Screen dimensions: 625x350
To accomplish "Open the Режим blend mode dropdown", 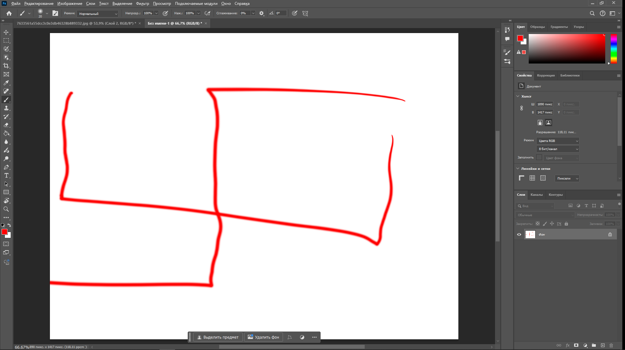I will click(x=98, y=14).
